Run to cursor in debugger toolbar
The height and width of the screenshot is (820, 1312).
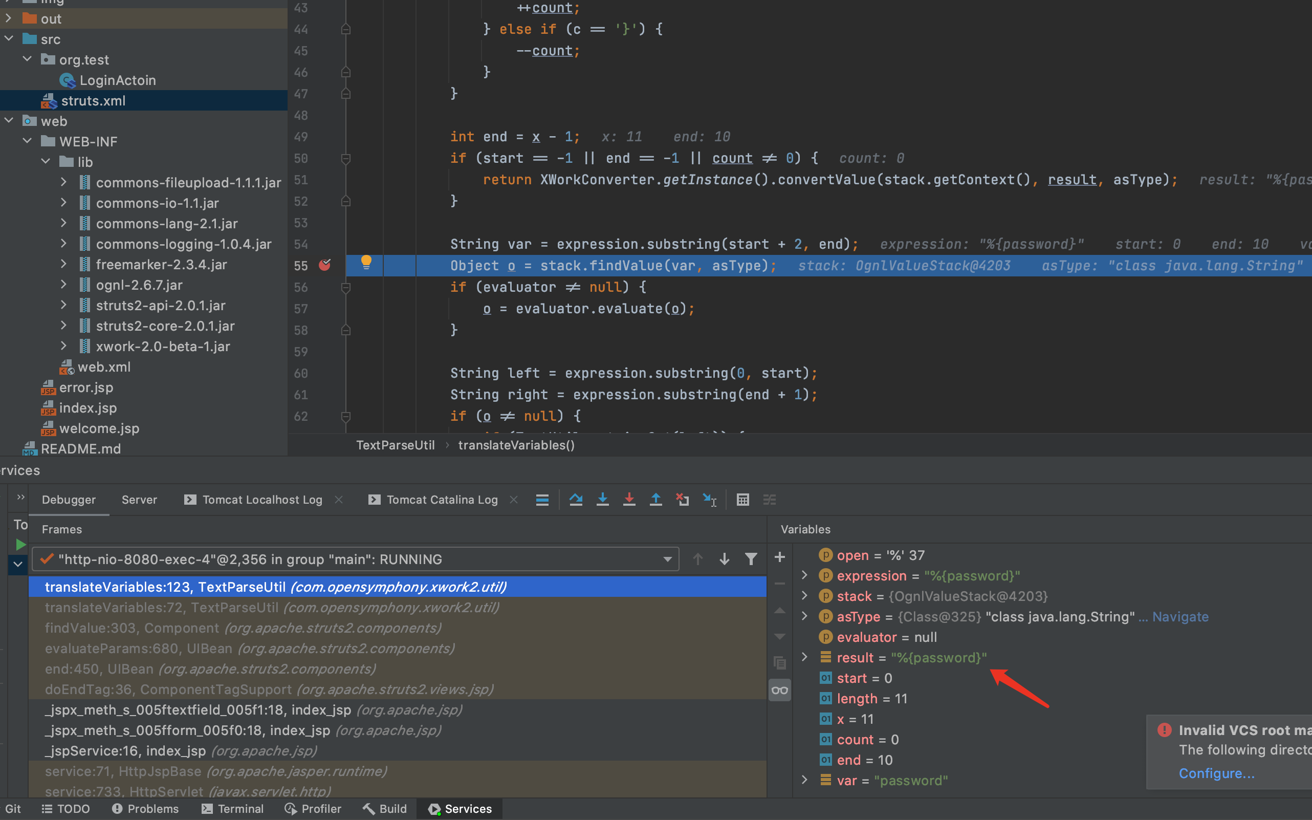(x=709, y=500)
